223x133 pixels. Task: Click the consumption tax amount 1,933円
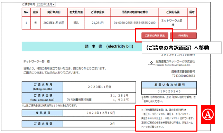(x=121, y=100)
